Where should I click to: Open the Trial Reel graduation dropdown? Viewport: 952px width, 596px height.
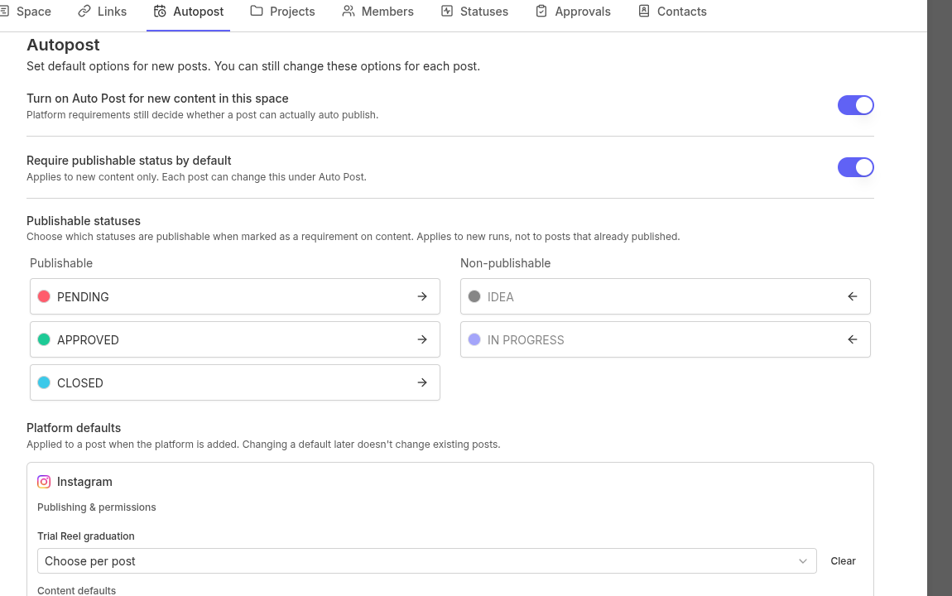pyautogui.click(x=427, y=560)
